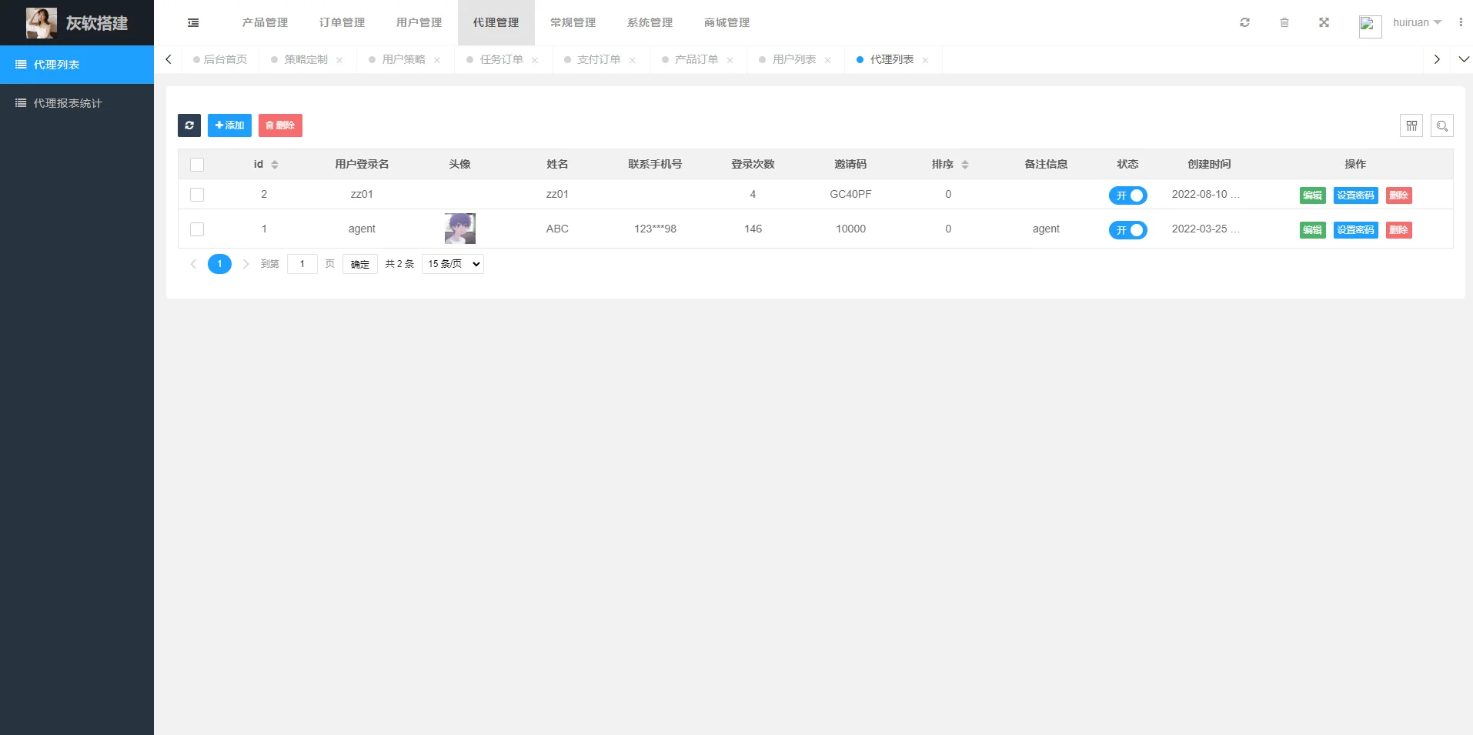Click the dark refresh table icon button
This screenshot has width=1473, height=735.
coord(189,125)
